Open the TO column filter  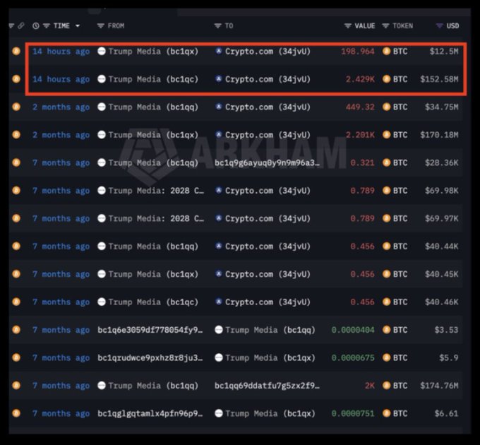217,26
